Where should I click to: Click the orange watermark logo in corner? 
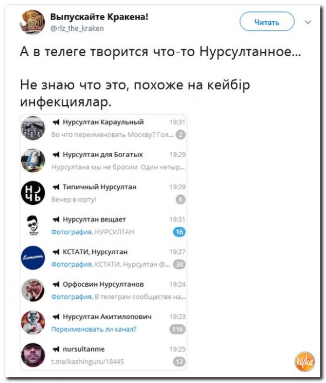(x=304, y=361)
